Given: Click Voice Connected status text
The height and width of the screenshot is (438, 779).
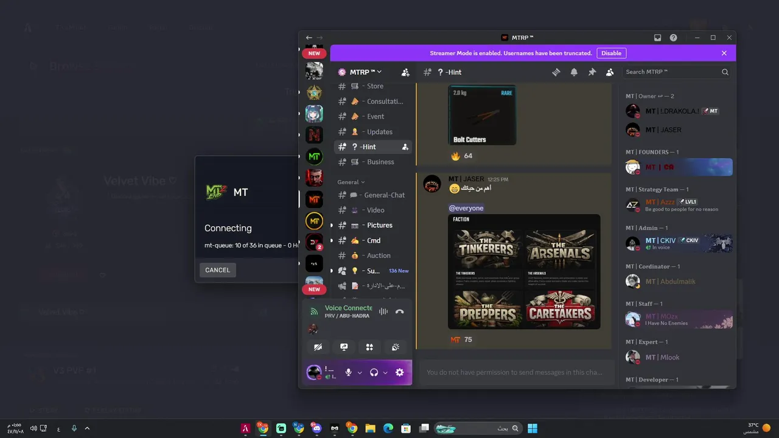Looking at the screenshot, I should click(348, 308).
